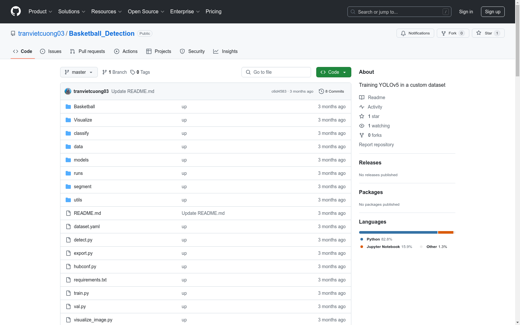Click the Sign in link
520x325 pixels.
(466, 12)
